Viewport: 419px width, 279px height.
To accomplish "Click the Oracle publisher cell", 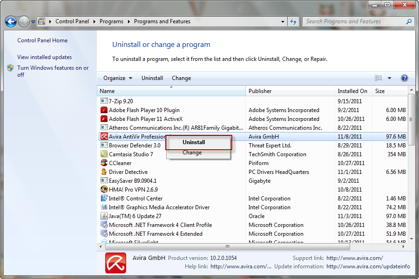I will coord(257,216).
